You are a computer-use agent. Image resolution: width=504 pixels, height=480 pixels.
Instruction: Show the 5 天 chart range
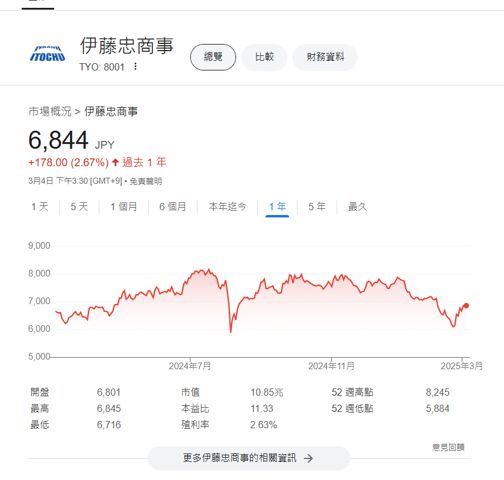pos(79,207)
